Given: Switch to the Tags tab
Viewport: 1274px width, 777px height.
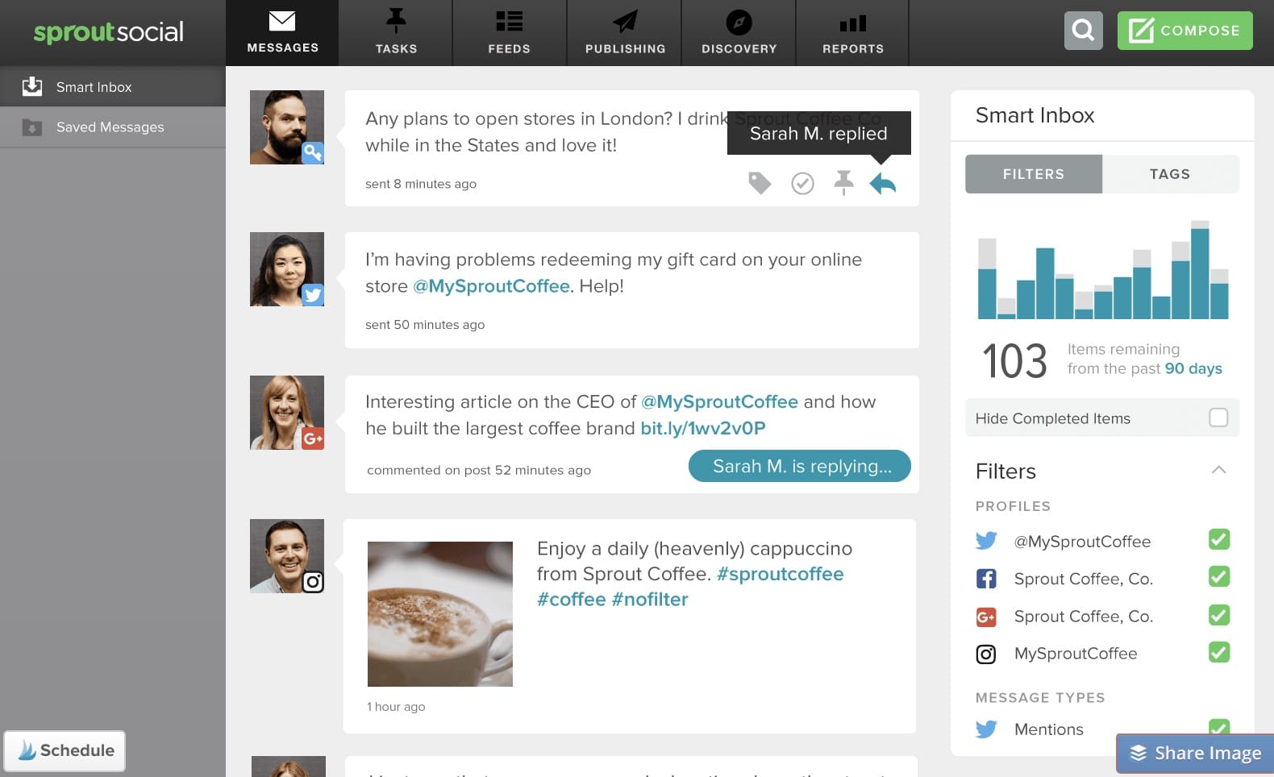Looking at the screenshot, I should pyautogui.click(x=1170, y=174).
